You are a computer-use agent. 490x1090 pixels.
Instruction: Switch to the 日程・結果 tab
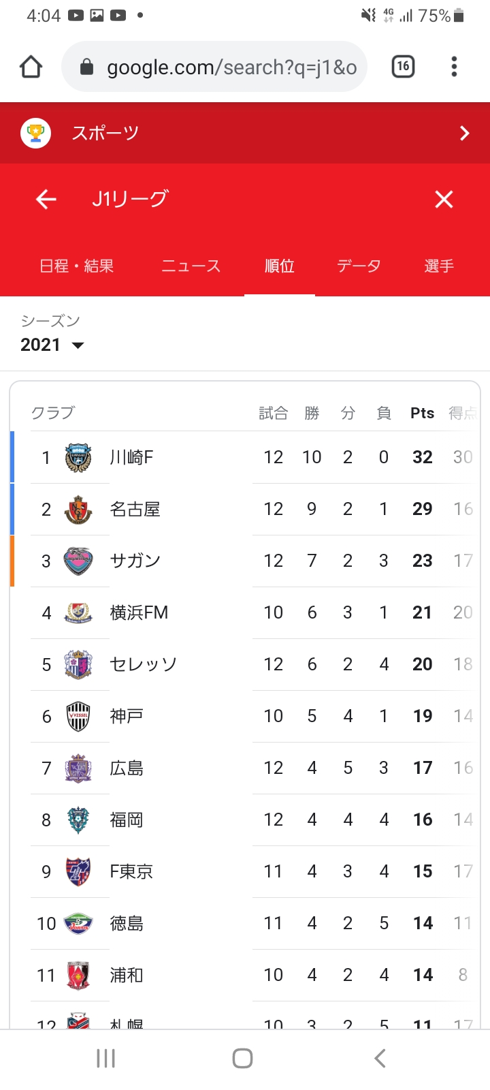(x=76, y=266)
